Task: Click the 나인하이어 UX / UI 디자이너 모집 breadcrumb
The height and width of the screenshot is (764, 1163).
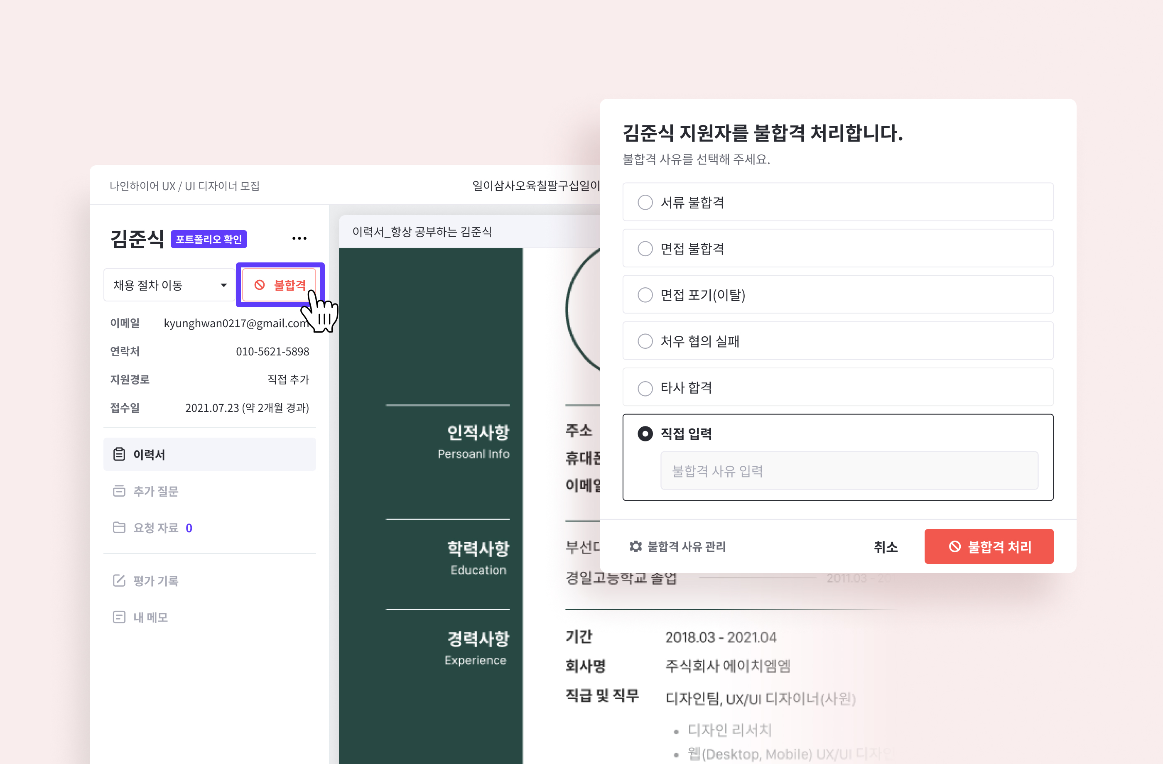Action: [x=184, y=186]
